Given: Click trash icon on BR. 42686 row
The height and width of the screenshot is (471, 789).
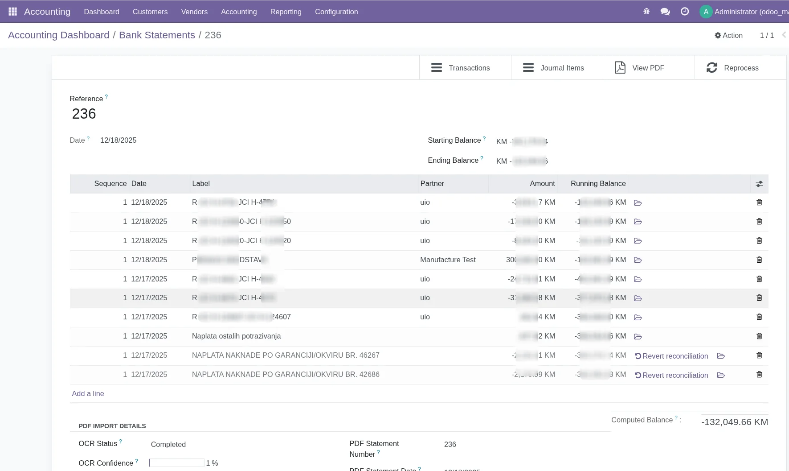Looking at the screenshot, I should (x=759, y=375).
